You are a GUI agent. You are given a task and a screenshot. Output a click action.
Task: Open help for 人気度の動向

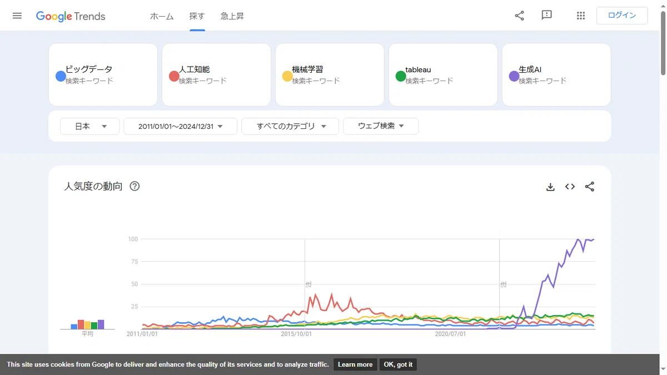[x=135, y=186]
